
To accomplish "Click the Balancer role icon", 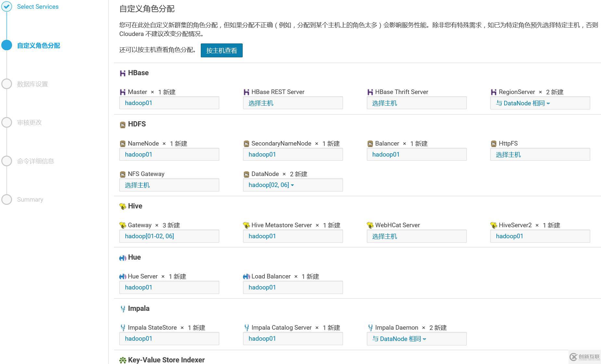I will coord(370,144).
